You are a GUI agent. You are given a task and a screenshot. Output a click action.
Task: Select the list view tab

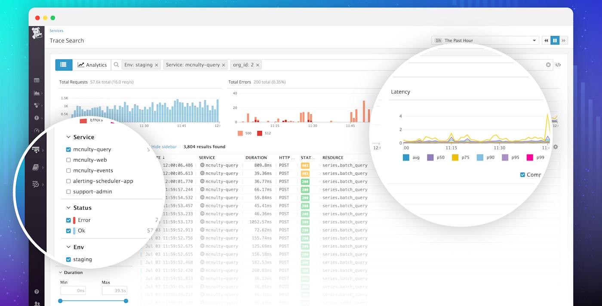click(x=64, y=65)
